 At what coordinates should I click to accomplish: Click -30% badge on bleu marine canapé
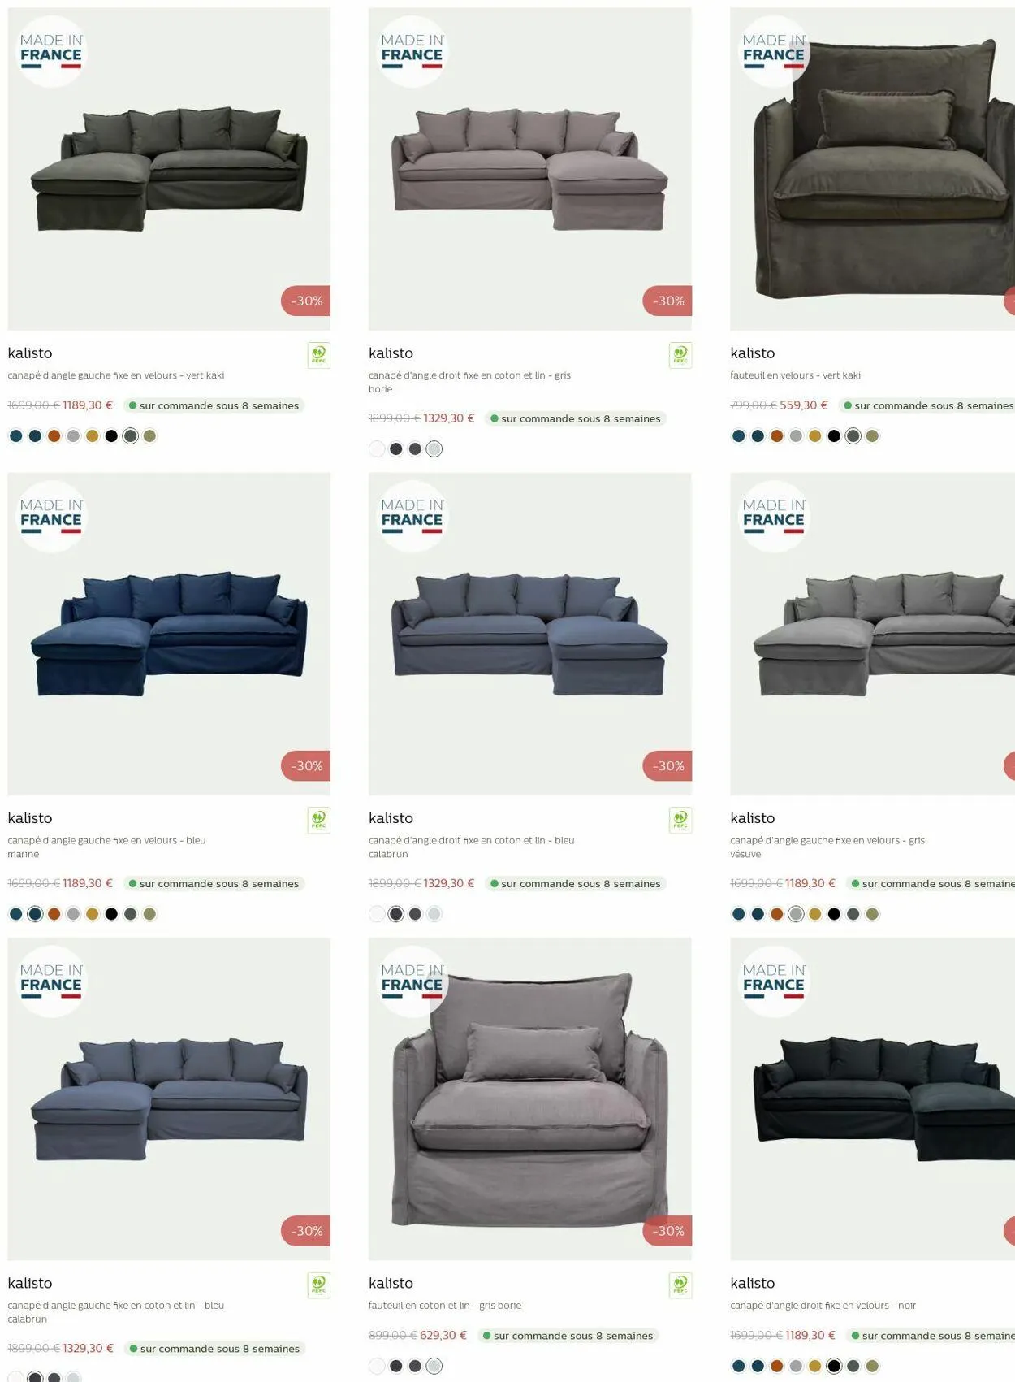(306, 765)
